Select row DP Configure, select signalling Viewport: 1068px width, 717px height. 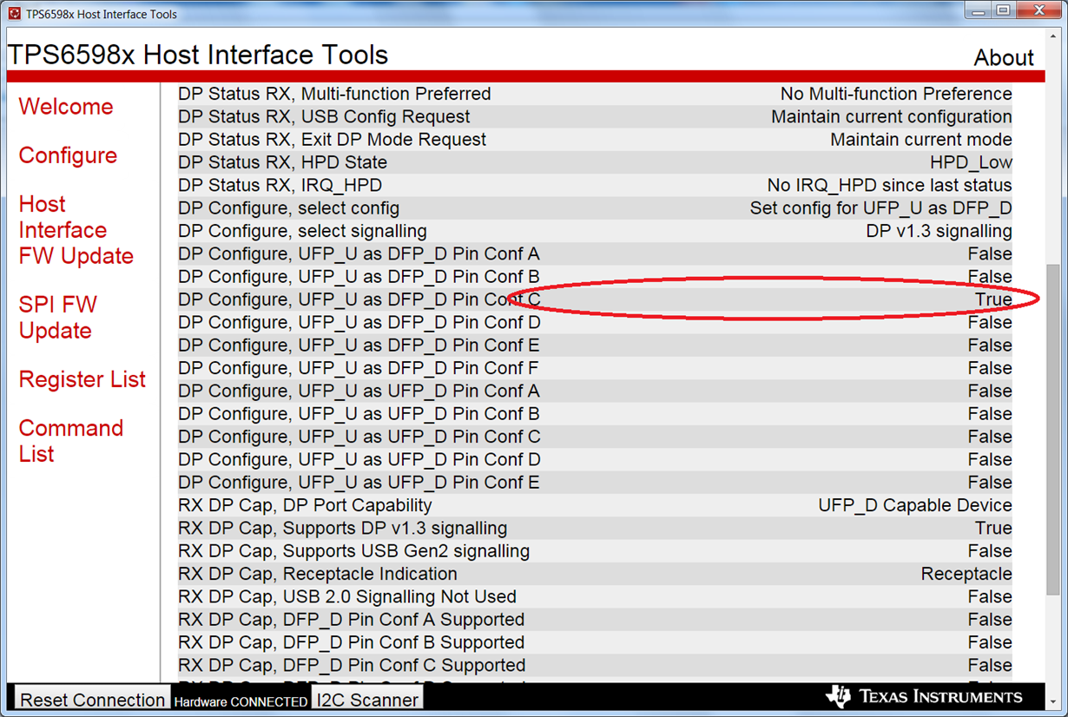595,231
